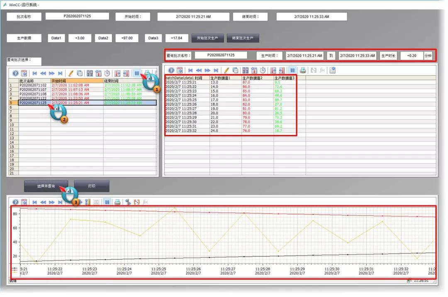Click the 生产数据值2 column header
The height and width of the screenshot is (297, 448).
coord(257,78)
